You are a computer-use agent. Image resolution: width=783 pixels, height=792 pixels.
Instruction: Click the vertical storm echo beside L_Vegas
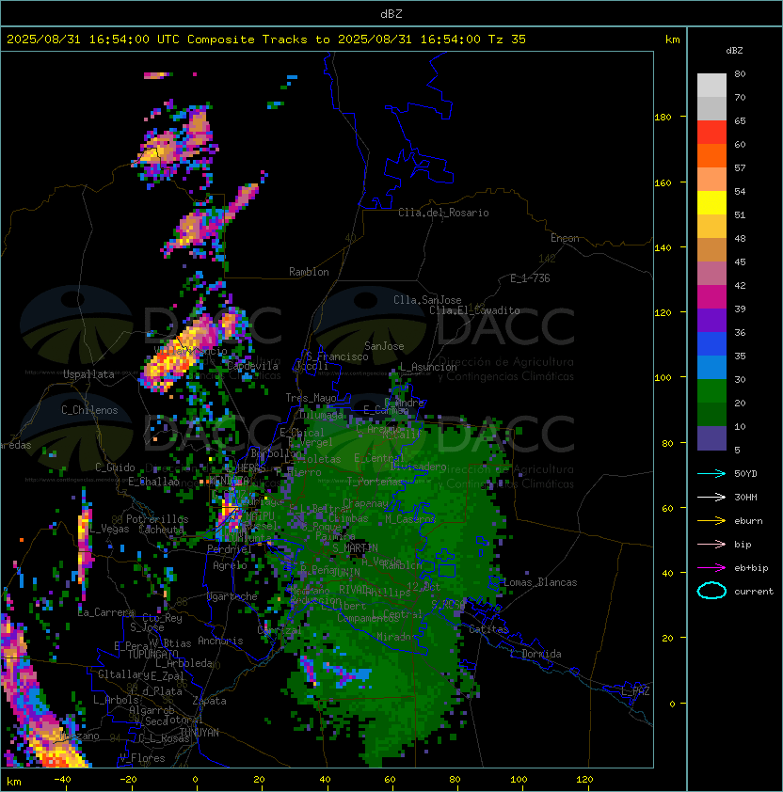[85, 543]
